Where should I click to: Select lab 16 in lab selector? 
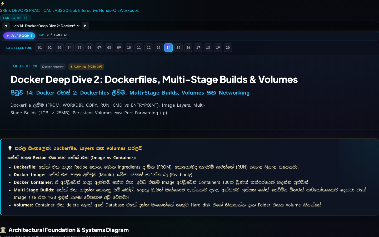click(188, 48)
